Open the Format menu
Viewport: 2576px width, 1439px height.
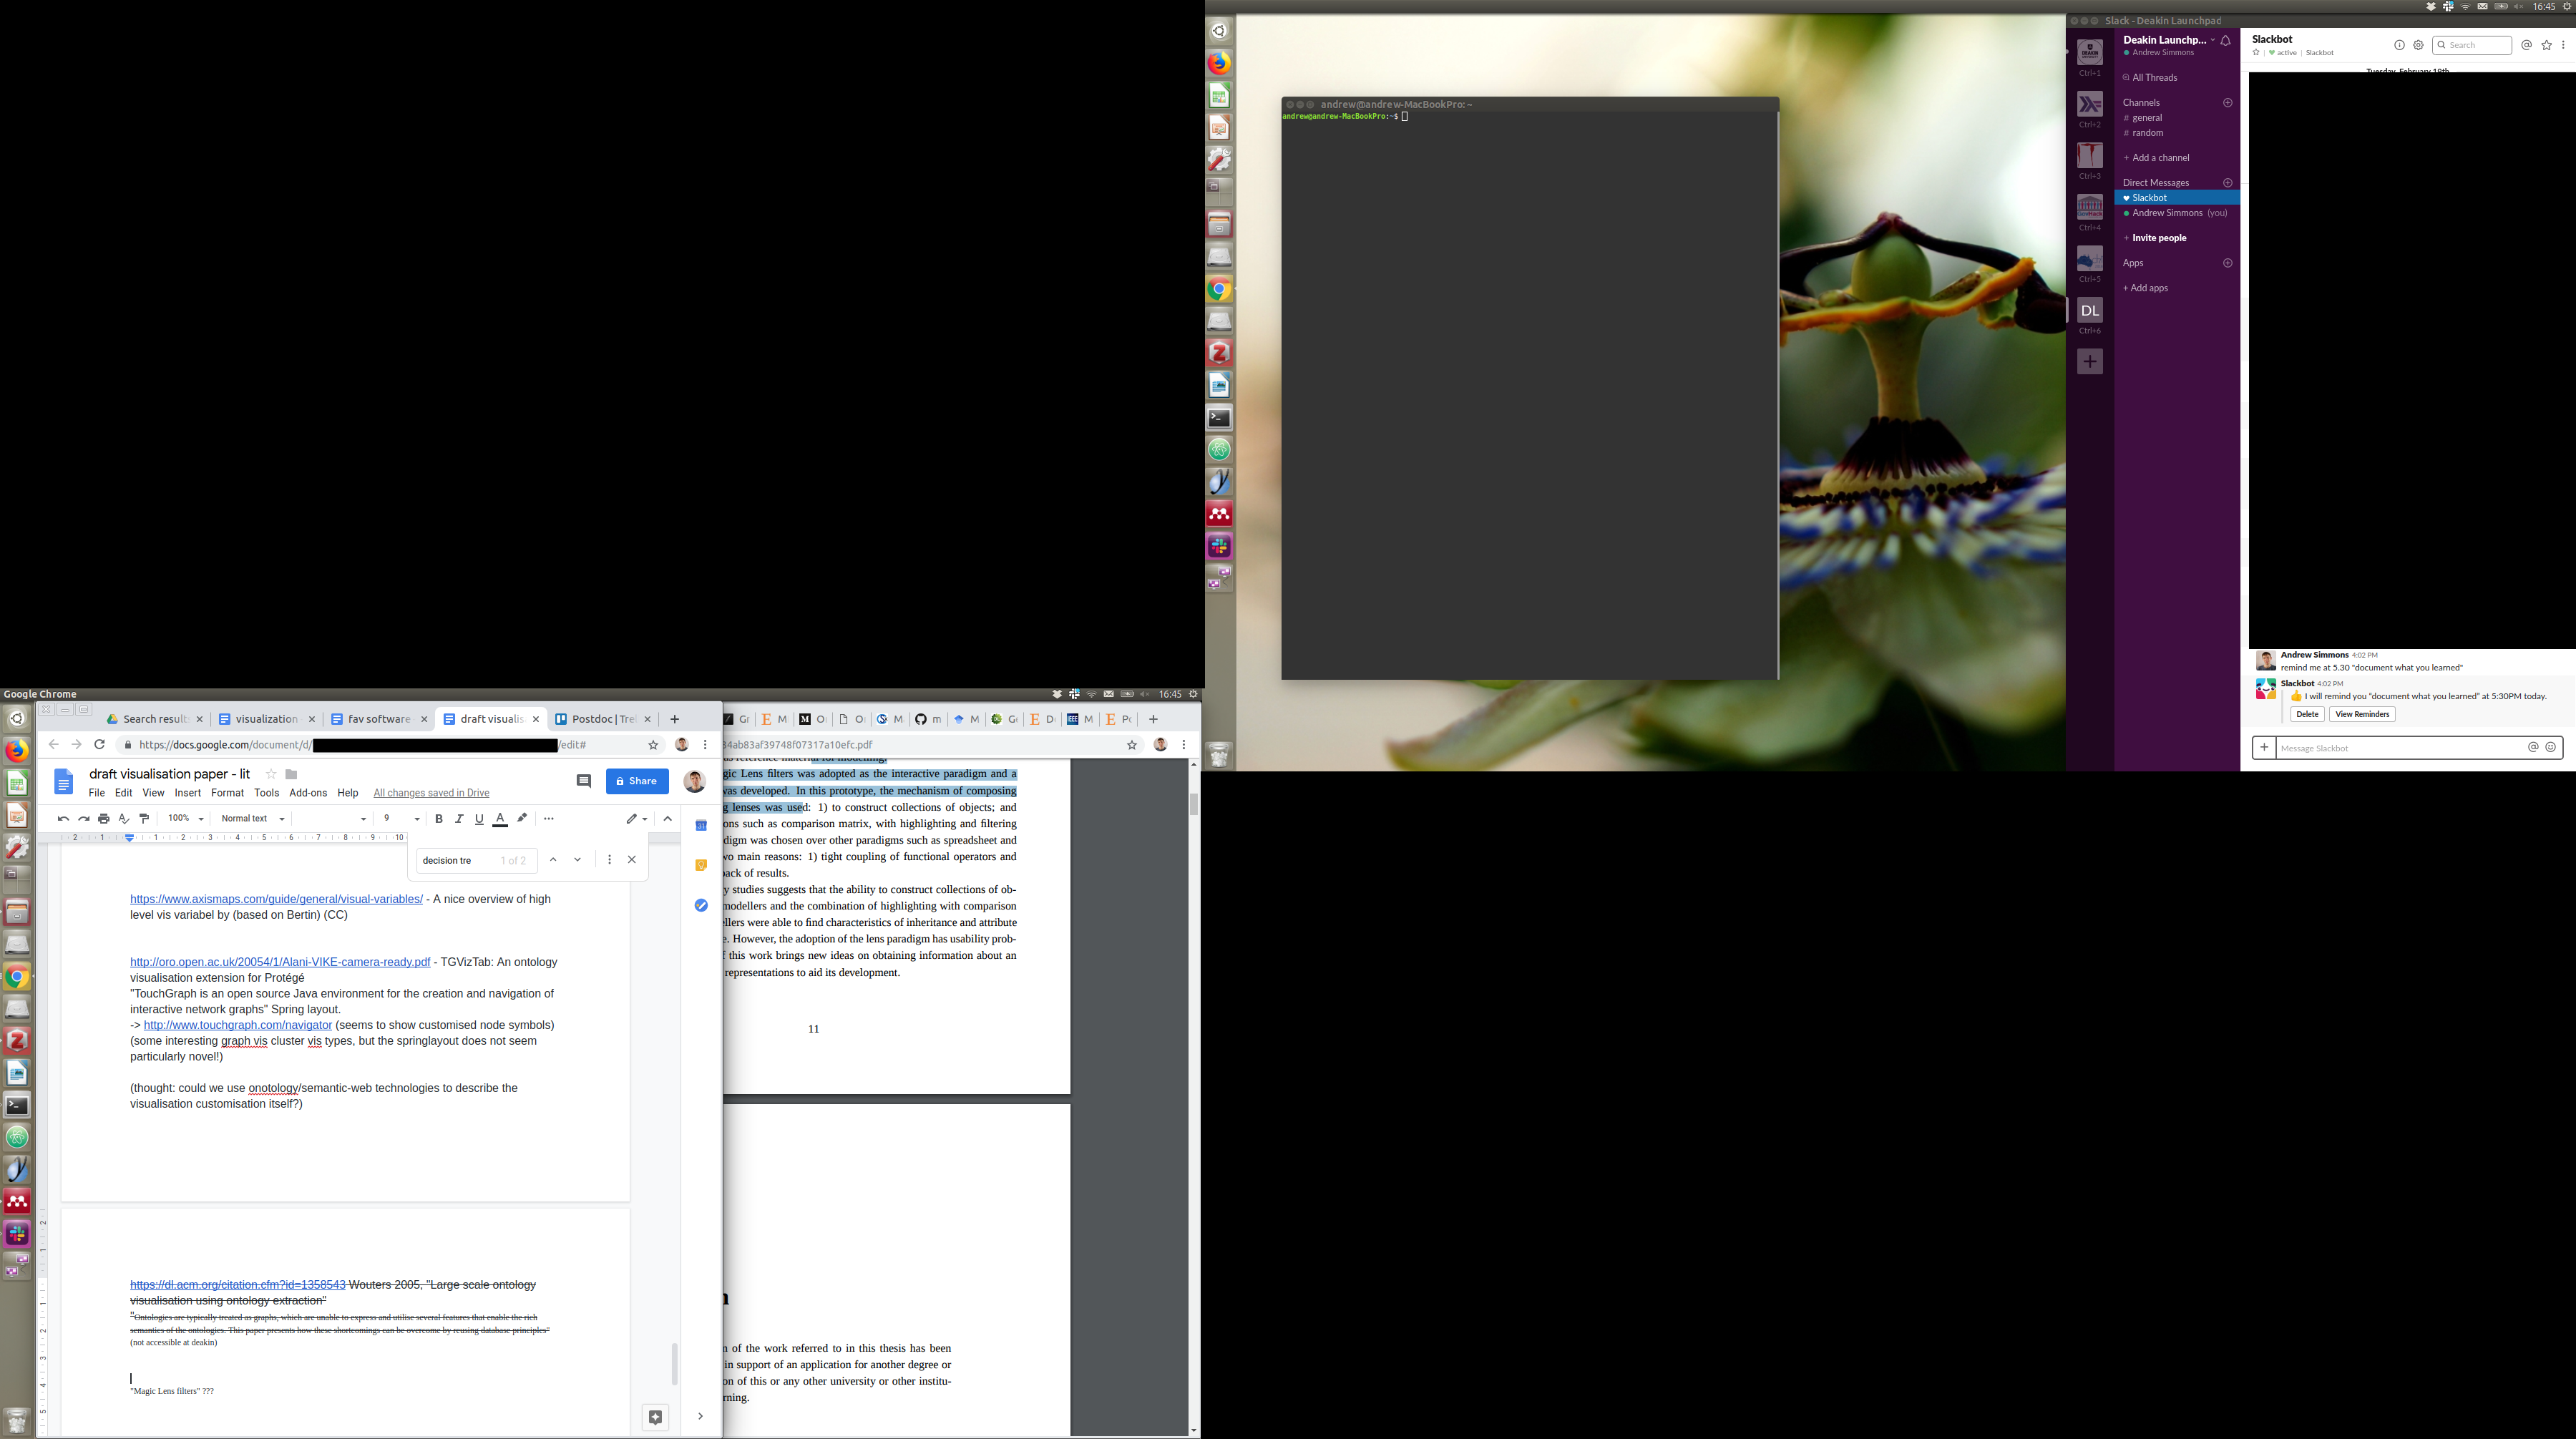227,793
